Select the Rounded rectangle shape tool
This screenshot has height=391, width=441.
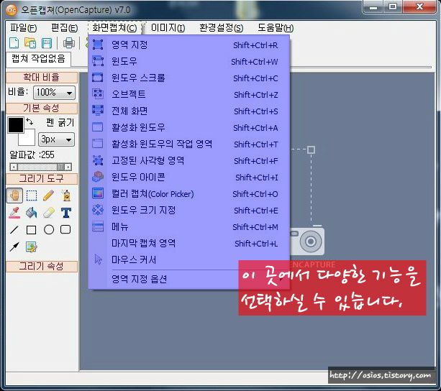click(65, 229)
